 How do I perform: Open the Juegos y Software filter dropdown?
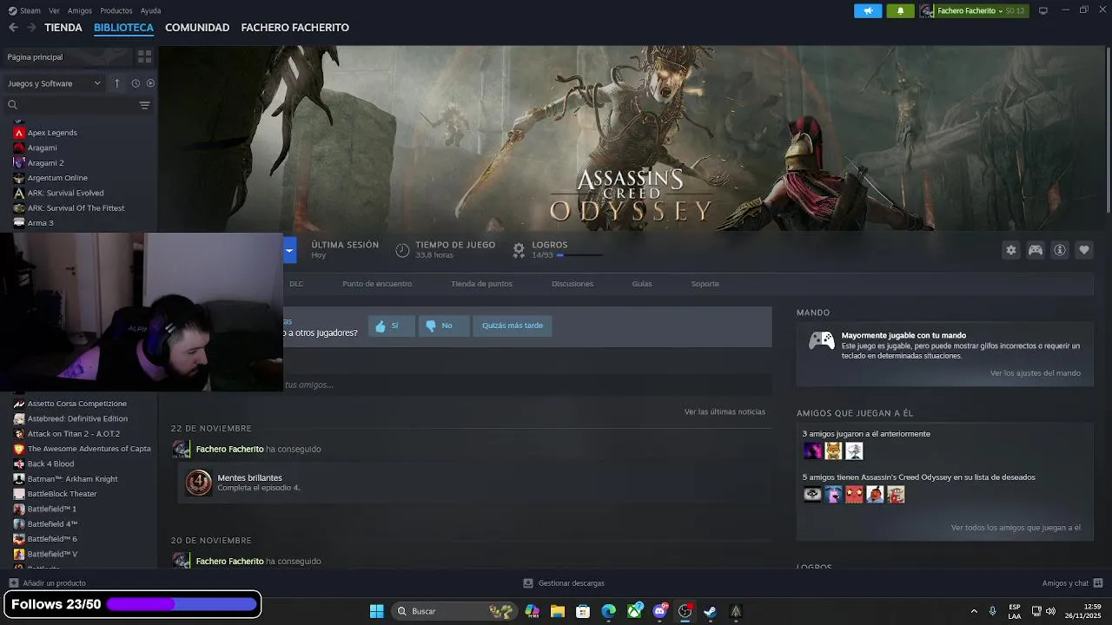pyautogui.click(x=54, y=83)
